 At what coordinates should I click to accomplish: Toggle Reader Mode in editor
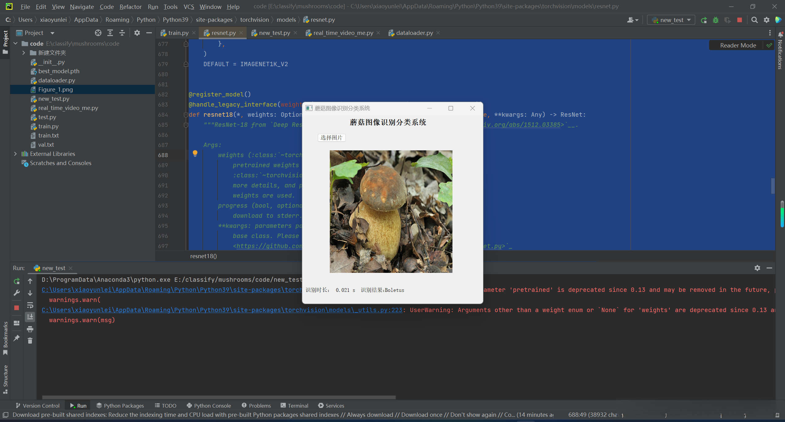[x=738, y=45]
